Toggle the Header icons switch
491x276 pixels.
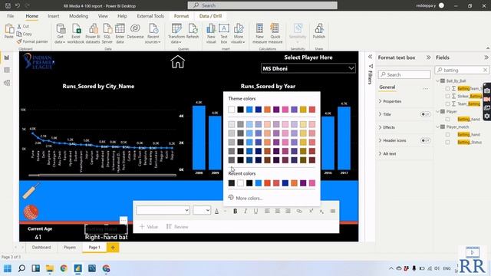click(x=425, y=140)
